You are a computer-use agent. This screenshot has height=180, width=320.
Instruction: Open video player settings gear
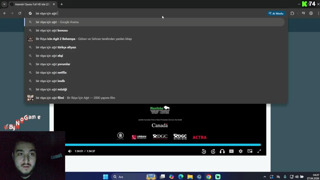(240, 151)
